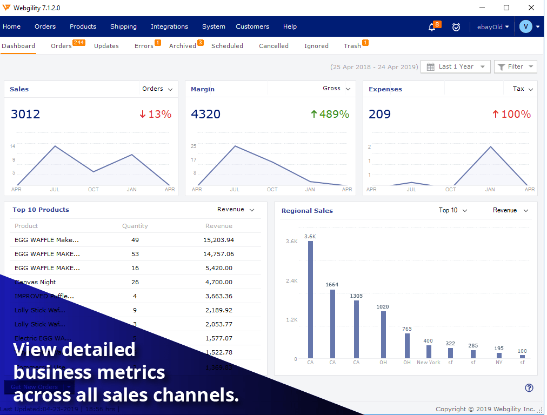Image resolution: width=547 pixels, height=415 pixels.
Task: Change the Sales Orders dropdown
Action: (x=157, y=89)
